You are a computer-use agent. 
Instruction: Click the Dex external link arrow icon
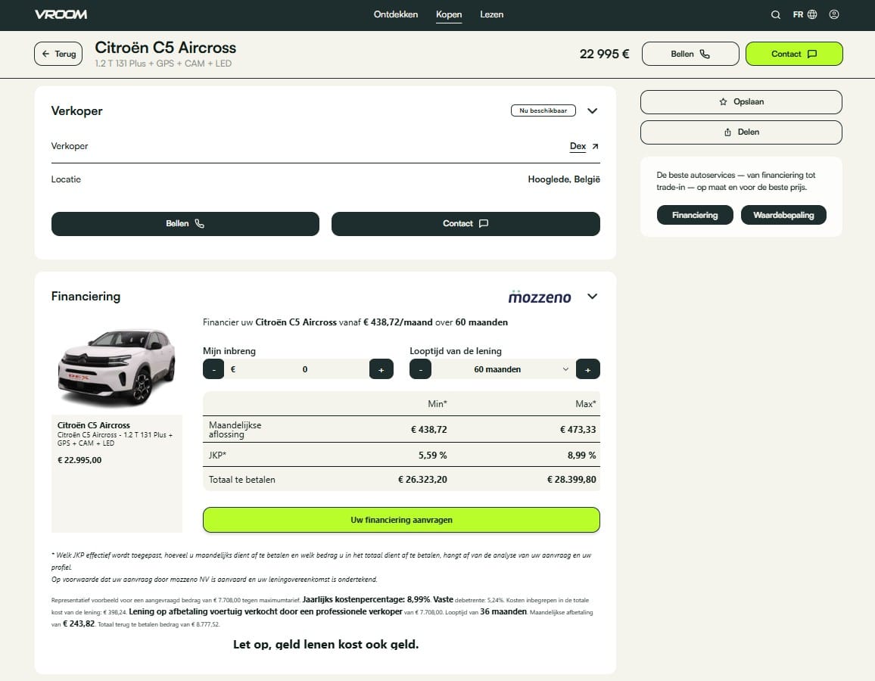(596, 146)
